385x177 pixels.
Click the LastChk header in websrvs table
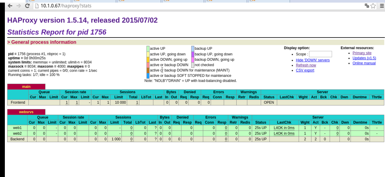pos(284,122)
